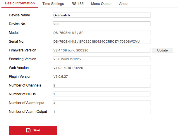
Task: Click the "Number of Alarm Output" label
Action: 28,112
